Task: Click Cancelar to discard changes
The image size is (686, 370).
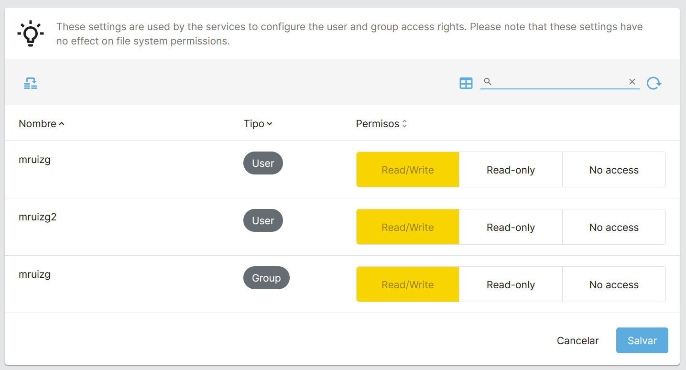Action: click(577, 340)
